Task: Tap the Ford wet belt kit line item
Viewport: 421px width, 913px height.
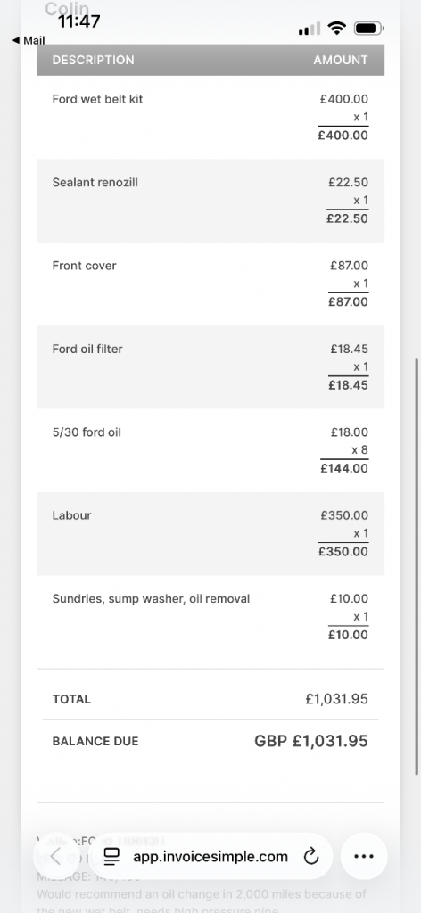Action: click(210, 117)
